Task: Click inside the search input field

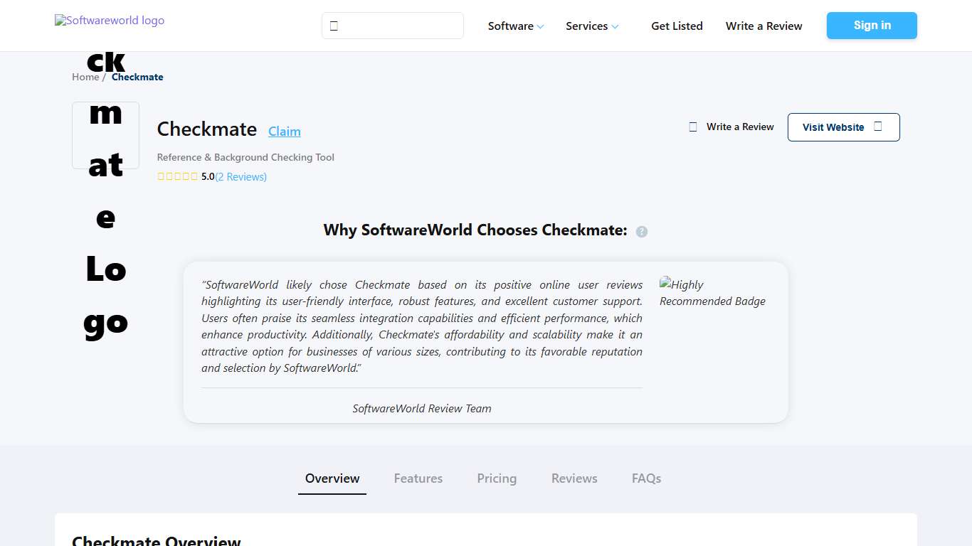Action: [398, 26]
